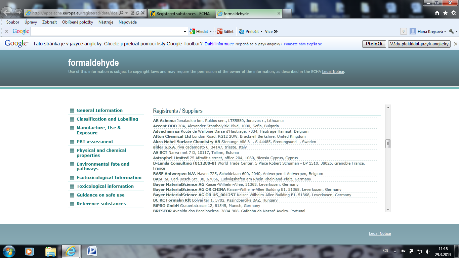Click Pomozte nám zlepšit se link
Screen dimensions: 459x258
303,44
